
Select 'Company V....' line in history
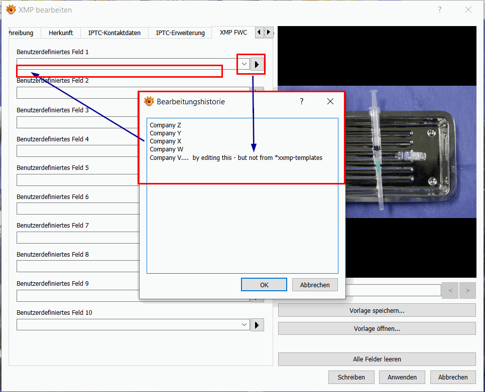tap(236, 157)
